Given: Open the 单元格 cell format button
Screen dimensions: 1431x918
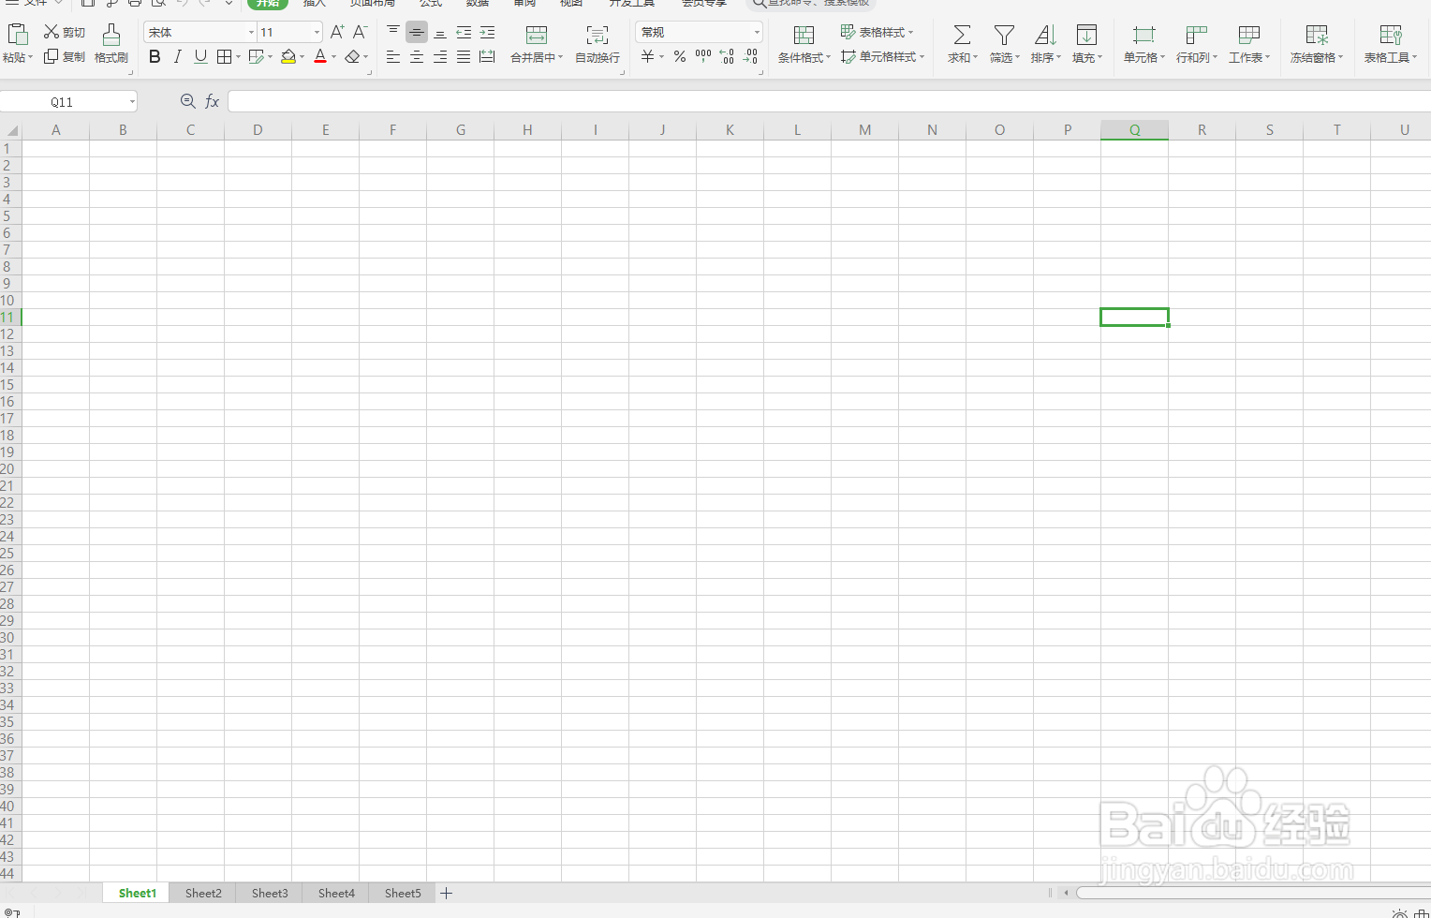Looking at the screenshot, I should tap(1143, 44).
